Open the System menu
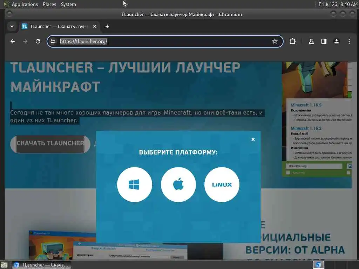Screen dimensions: 359x269 [x=68, y=4]
